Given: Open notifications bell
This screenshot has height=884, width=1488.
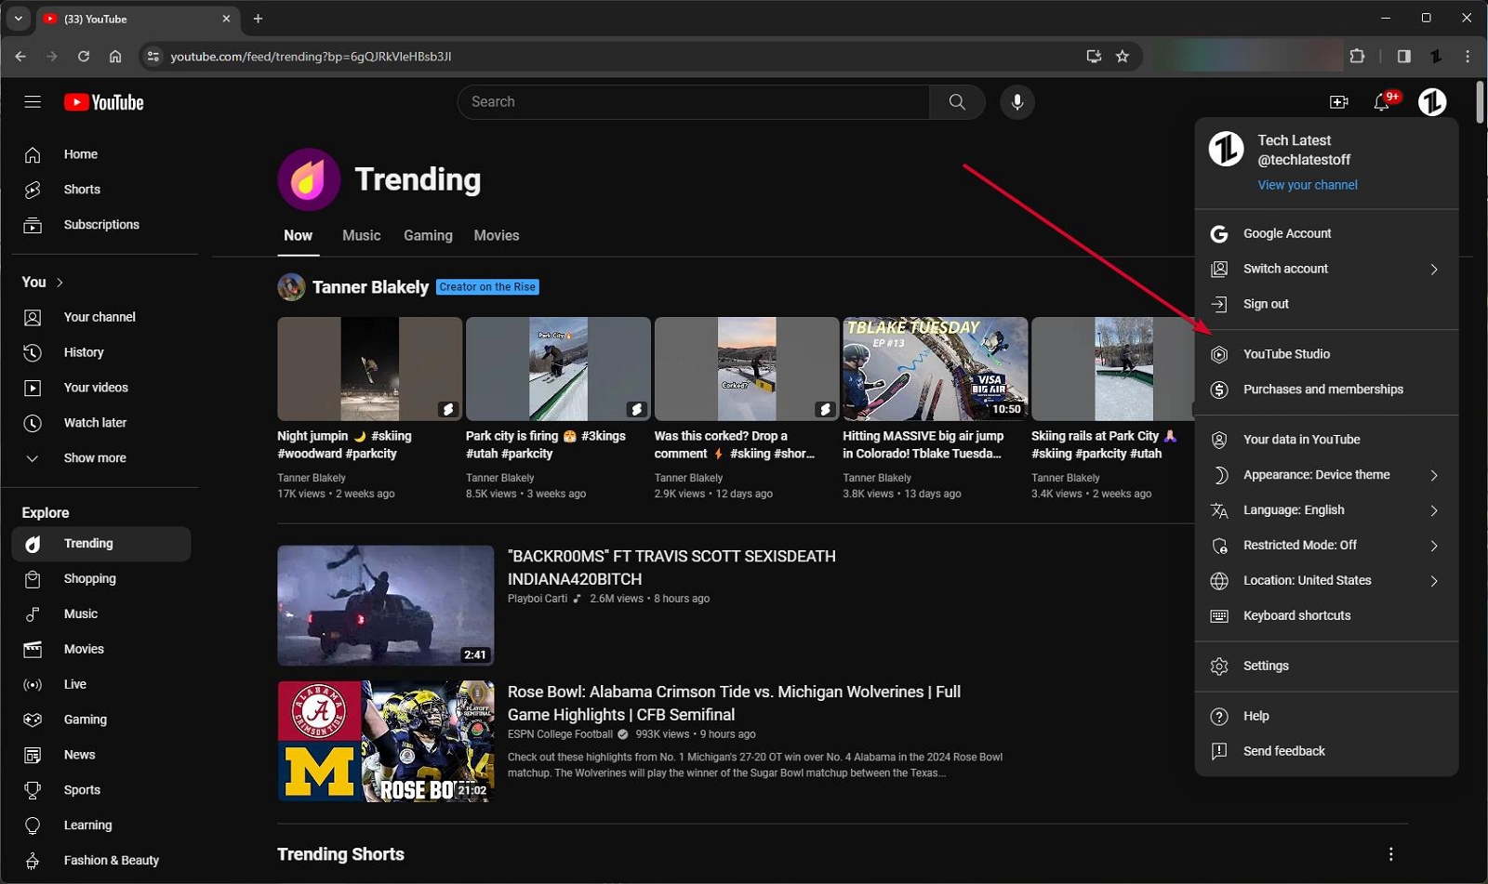Looking at the screenshot, I should [1383, 102].
